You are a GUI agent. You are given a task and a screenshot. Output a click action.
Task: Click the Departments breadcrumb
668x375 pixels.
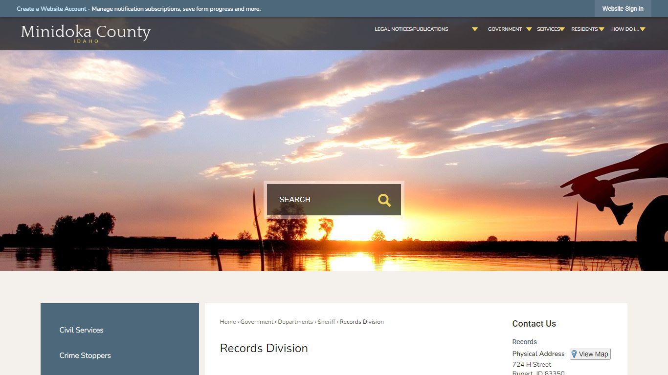click(x=295, y=322)
